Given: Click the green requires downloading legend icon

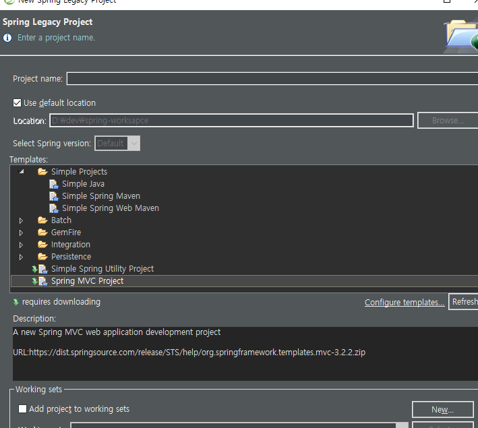Looking at the screenshot, I should pos(16,302).
